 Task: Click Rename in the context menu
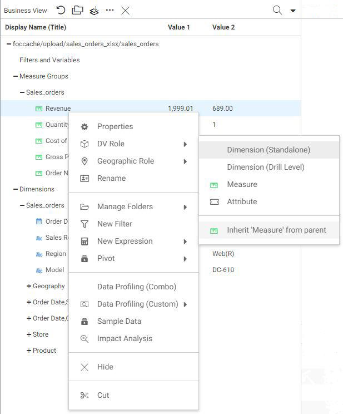(x=111, y=178)
